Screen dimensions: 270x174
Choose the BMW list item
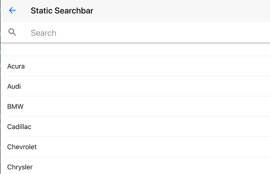tap(135, 107)
